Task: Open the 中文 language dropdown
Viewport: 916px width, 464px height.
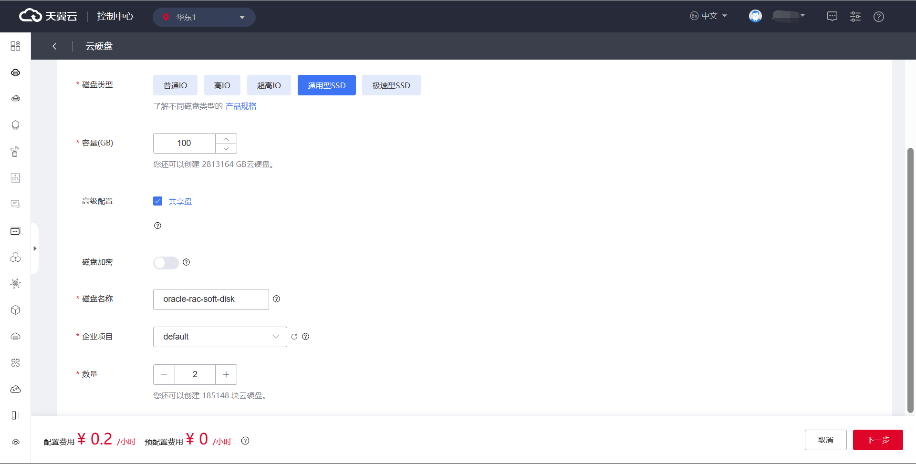Action: click(x=709, y=16)
